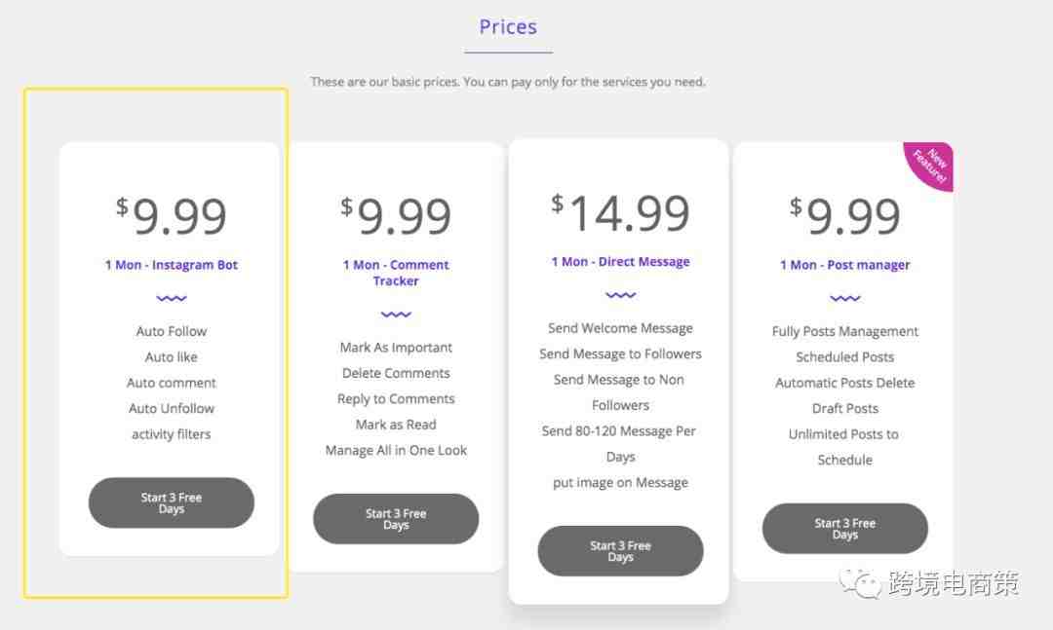Start 3 free days for Post manager
Viewport: 1053px width, 630px height.
click(844, 529)
